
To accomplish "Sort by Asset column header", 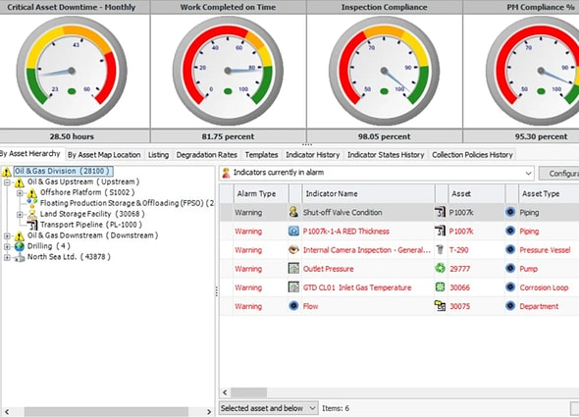I will (x=476, y=193).
